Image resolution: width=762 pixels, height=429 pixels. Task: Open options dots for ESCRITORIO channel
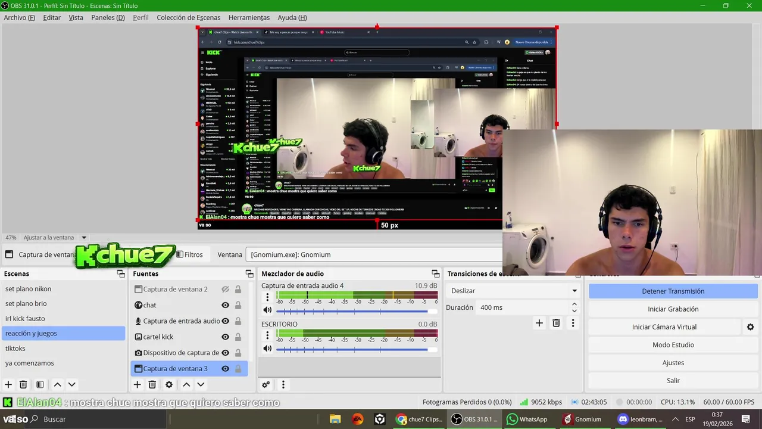pos(267,336)
